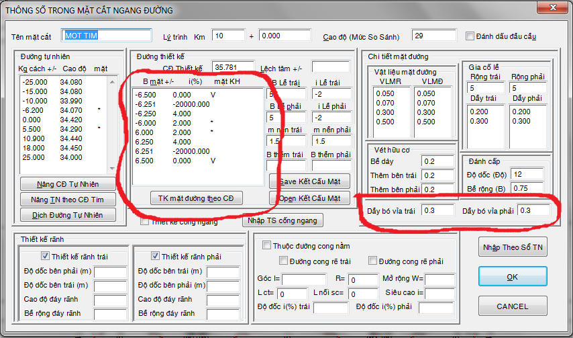Image resolution: width=573 pixels, height=338 pixels.
Task: Click the Siêu cao i= field
Action: [x=439, y=294]
